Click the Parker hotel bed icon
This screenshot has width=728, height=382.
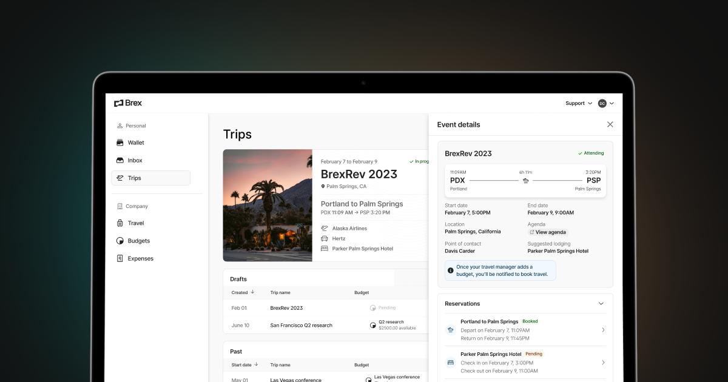(x=325, y=248)
